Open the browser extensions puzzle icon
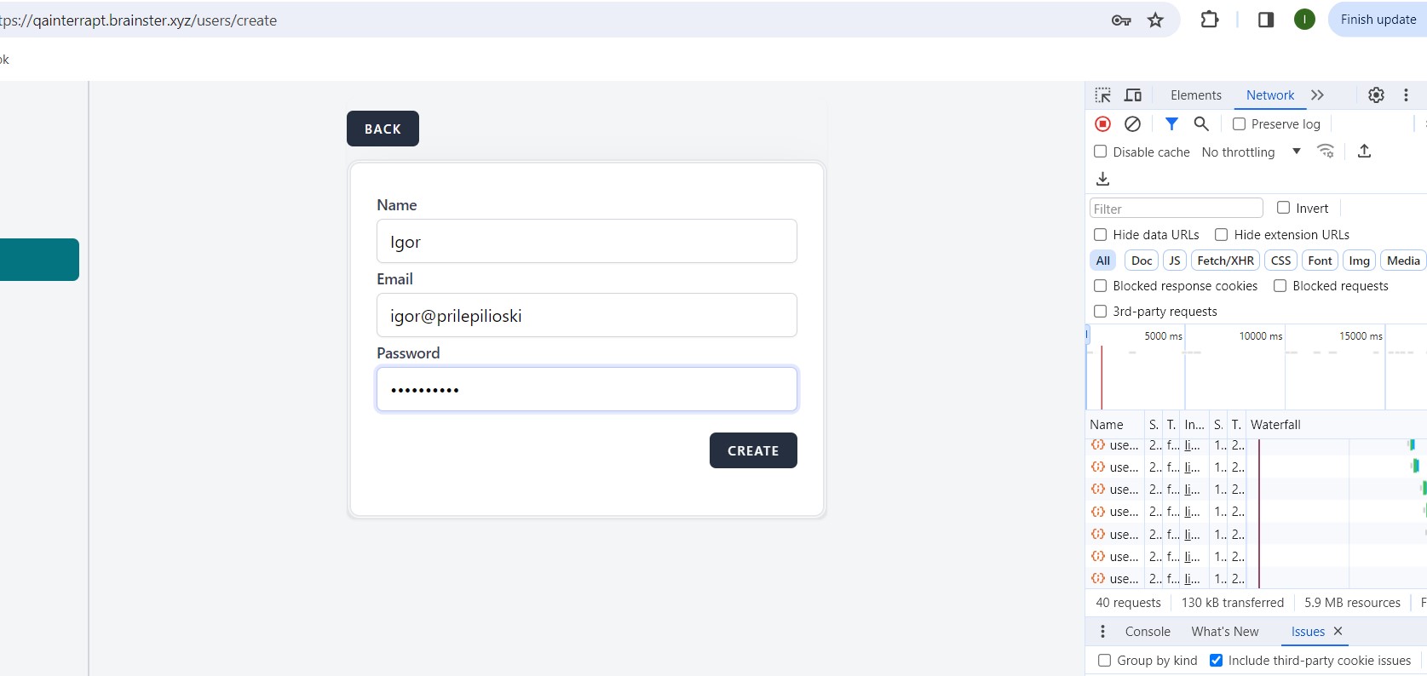 click(x=1209, y=20)
